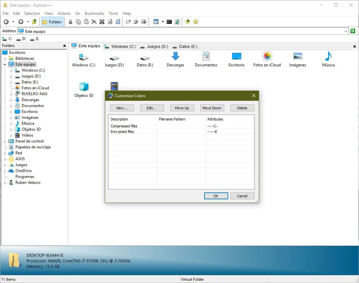359x283 pixels.
Task: Open the File menu
Action: pos(6,13)
